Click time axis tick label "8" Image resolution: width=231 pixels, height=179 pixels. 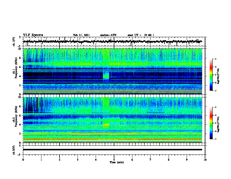click(169, 160)
